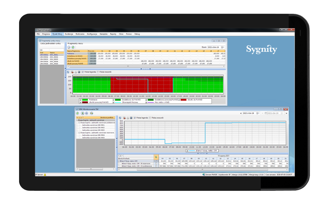The width and height of the screenshot is (323, 205).
Task: Click the red export icon above fragments chart
Action: tap(72, 72)
